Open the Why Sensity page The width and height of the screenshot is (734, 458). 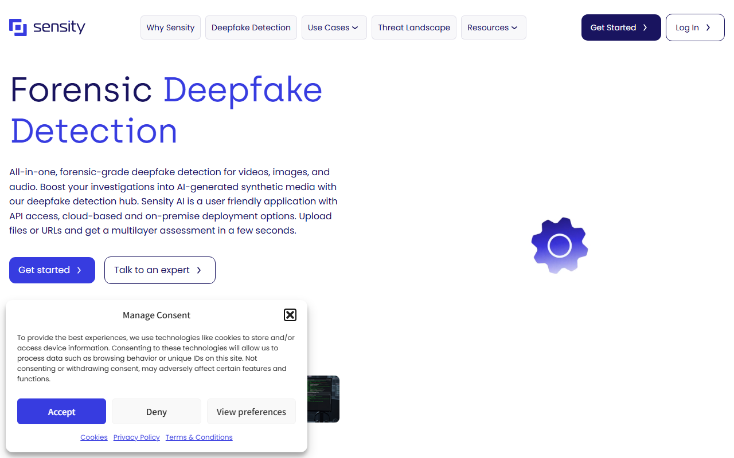click(x=170, y=27)
